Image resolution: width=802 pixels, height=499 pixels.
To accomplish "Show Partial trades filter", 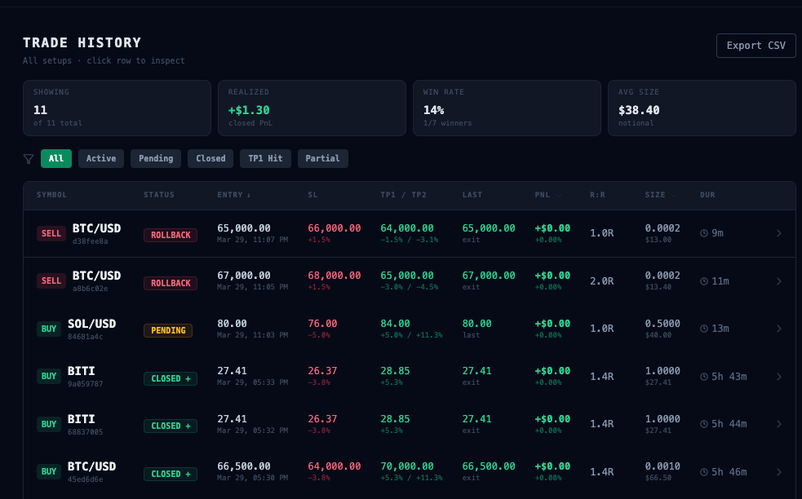I will click(322, 158).
